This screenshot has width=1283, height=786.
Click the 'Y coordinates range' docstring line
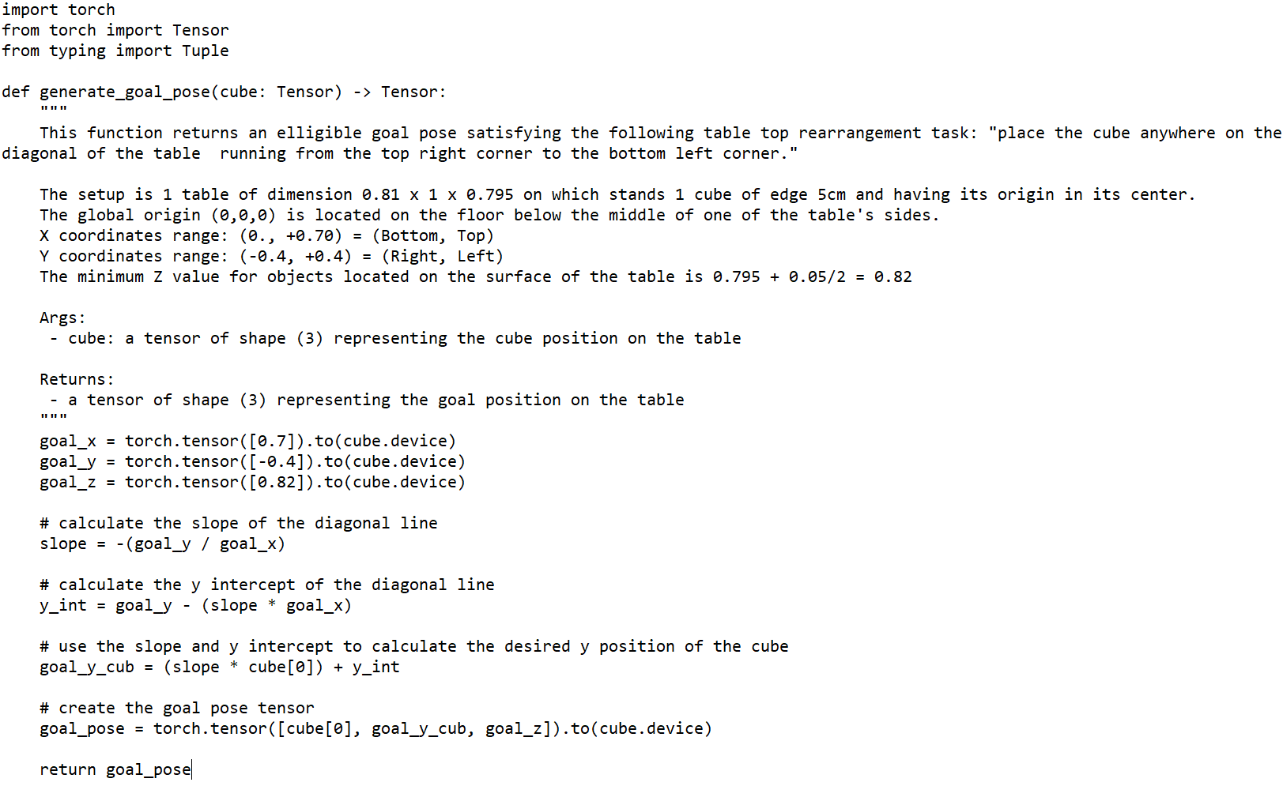pyautogui.click(x=271, y=256)
